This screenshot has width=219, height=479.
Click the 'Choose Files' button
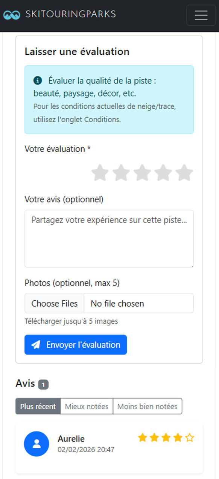pyautogui.click(x=54, y=303)
